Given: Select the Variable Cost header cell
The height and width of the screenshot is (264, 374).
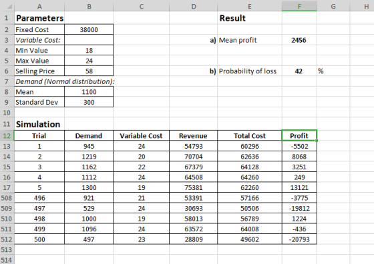Looking at the screenshot, I should (142, 136).
